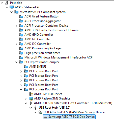Click the AMD GPIO Controller icon

21,35
